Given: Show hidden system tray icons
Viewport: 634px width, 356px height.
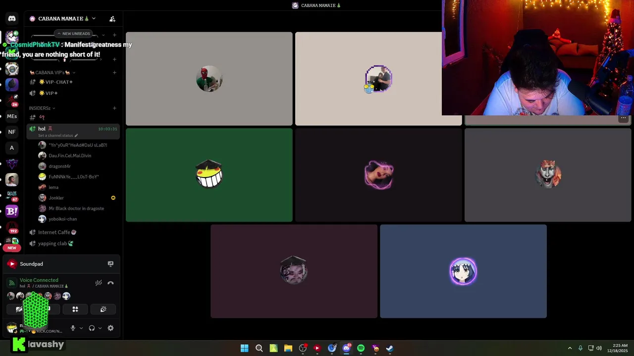Looking at the screenshot, I should click(570, 348).
